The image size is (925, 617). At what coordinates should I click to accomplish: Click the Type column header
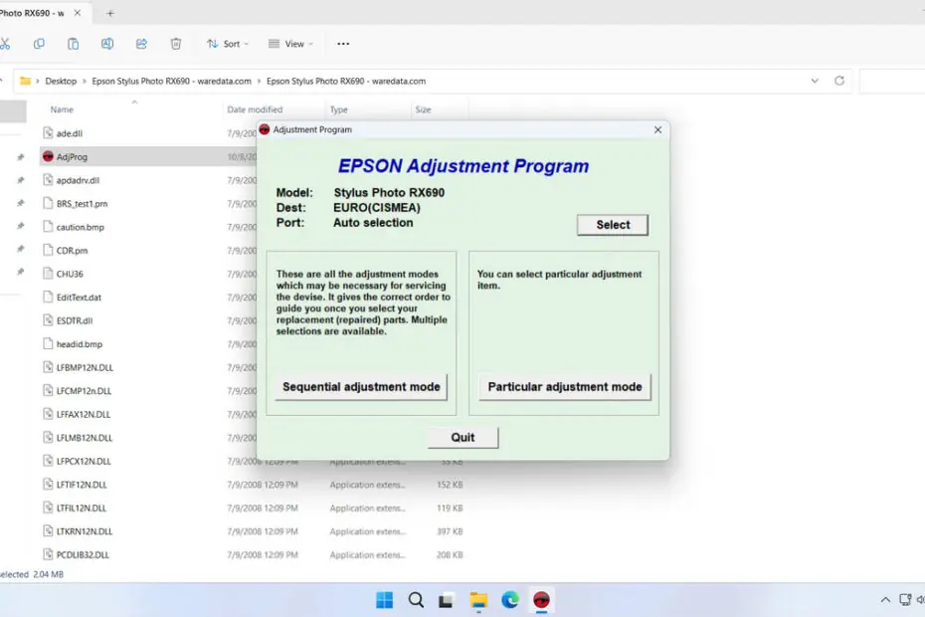pos(338,109)
